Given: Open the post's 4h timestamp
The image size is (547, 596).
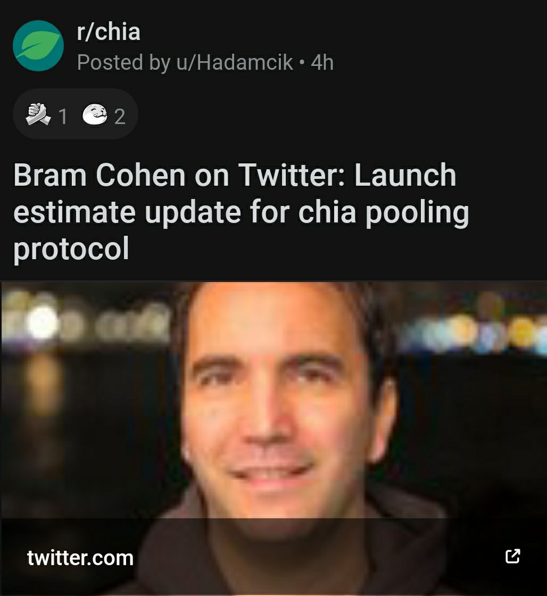Looking at the screenshot, I should pos(322,62).
